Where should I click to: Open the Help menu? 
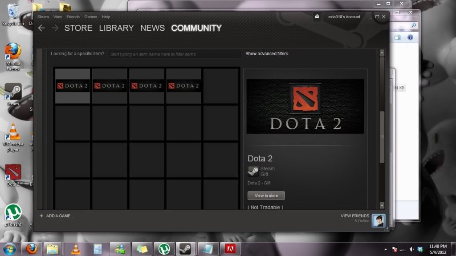[106, 17]
